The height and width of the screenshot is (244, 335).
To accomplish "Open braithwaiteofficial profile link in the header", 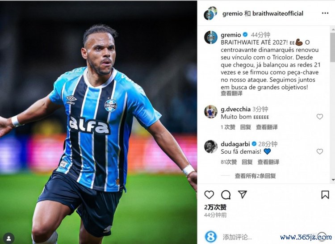I will (278, 13).
